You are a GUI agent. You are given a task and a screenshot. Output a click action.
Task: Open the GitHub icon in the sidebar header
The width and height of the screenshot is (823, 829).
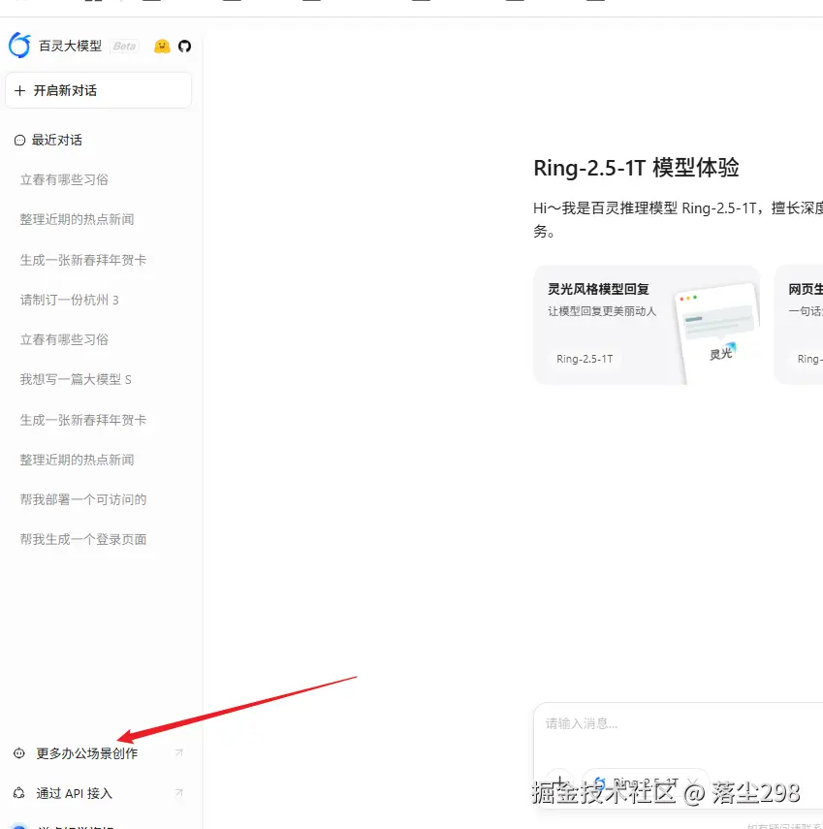point(184,47)
